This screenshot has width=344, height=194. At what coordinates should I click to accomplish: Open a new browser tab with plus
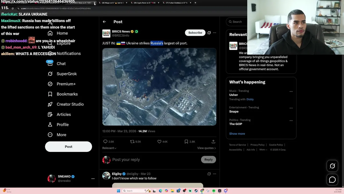(195, 3)
